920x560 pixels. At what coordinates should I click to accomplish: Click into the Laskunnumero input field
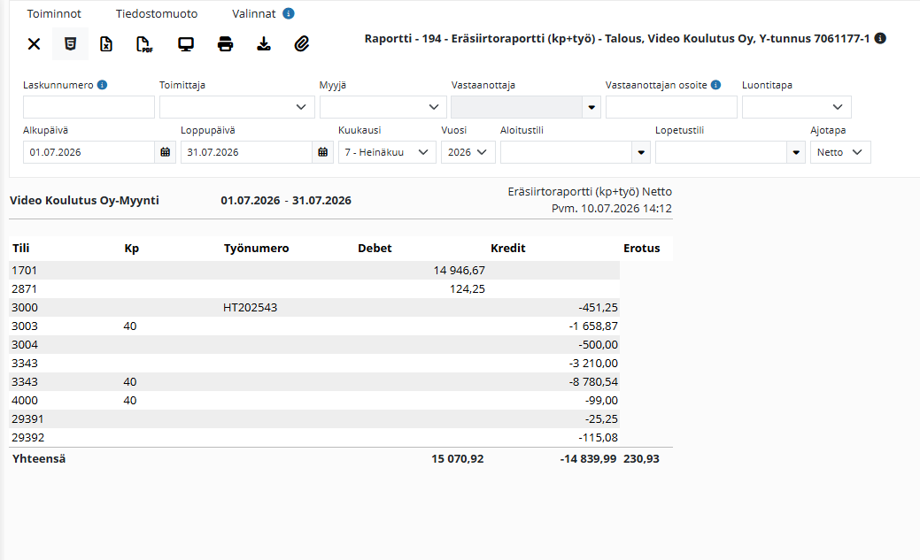click(x=89, y=107)
